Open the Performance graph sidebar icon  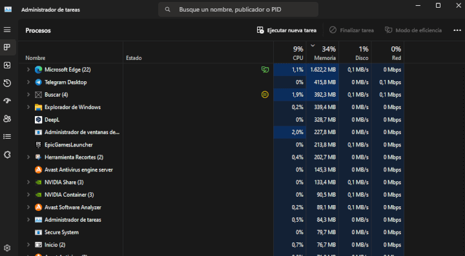click(7, 65)
